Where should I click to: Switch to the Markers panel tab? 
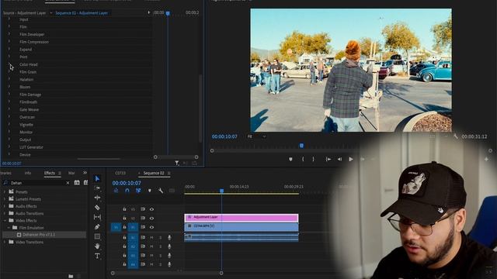[x=71, y=173]
